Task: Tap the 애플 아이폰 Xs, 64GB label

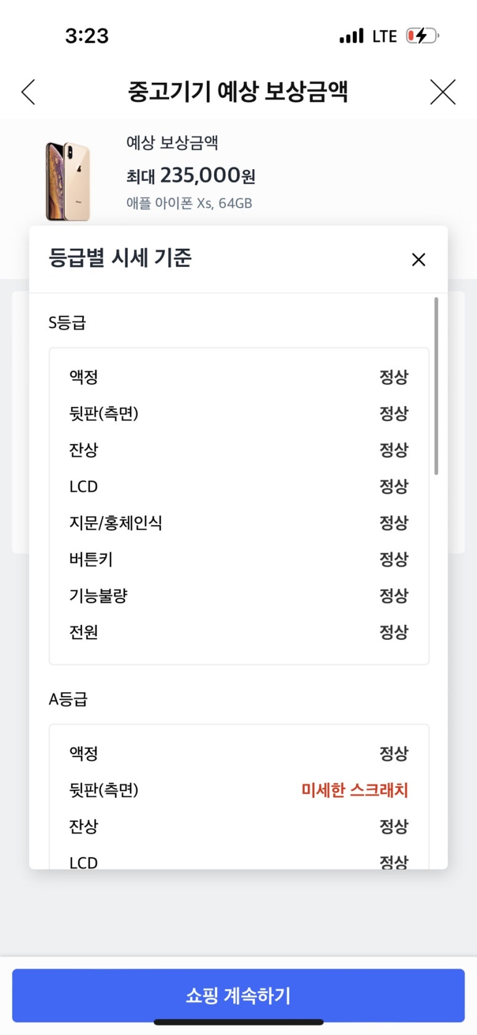Action: click(x=189, y=203)
